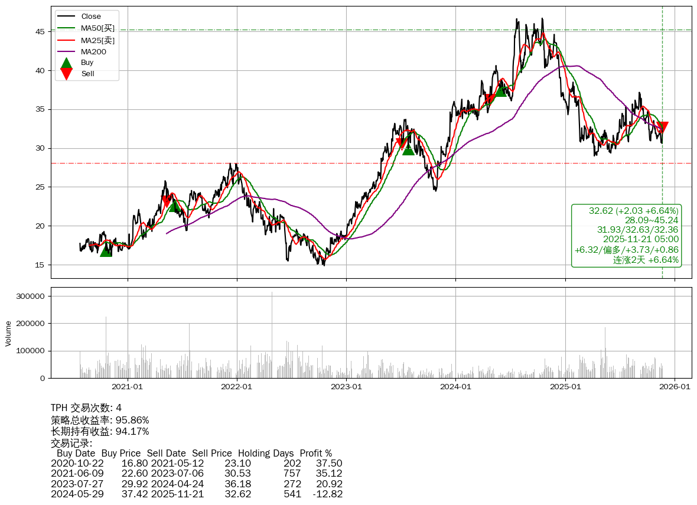697x505 pixels.
Task: Click the red sell marker at the chart's right edge
Action: point(662,126)
